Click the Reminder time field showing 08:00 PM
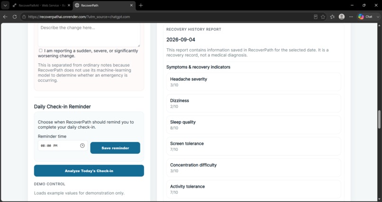Image resolution: width=382 pixels, height=202 pixels. (x=63, y=146)
